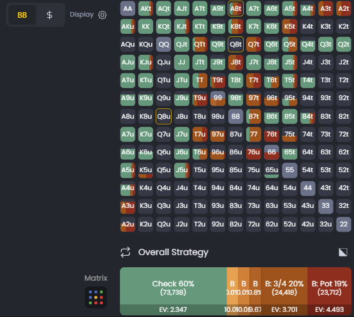This screenshot has width=354, height=317.
Task: Select the 55 hand cell
Action: click(290, 170)
